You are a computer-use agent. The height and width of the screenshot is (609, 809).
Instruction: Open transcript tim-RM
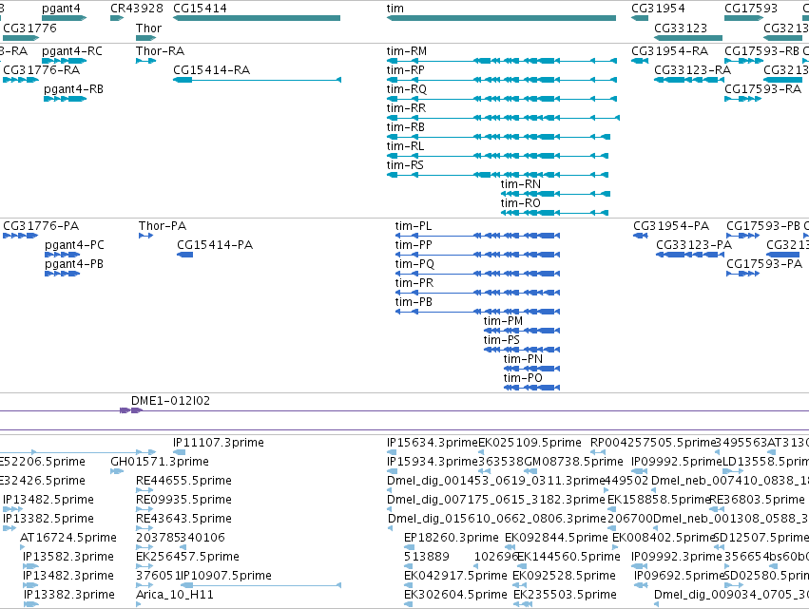click(x=502, y=61)
